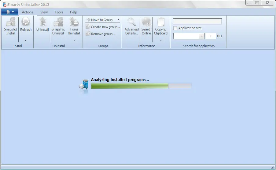Open the size comparison combo box
Screen dimensions: 276x170
(x=189, y=36)
